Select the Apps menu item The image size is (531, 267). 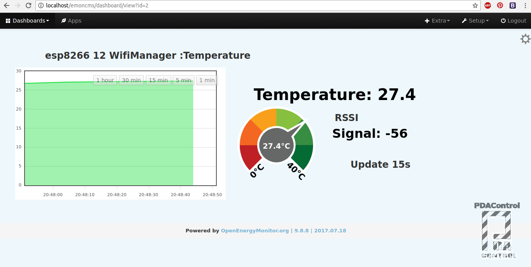tap(71, 21)
